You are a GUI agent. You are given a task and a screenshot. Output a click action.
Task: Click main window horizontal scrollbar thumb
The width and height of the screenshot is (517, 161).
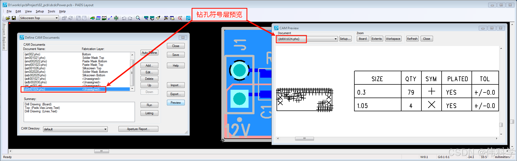pyautogui.click(x=102, y=151)
